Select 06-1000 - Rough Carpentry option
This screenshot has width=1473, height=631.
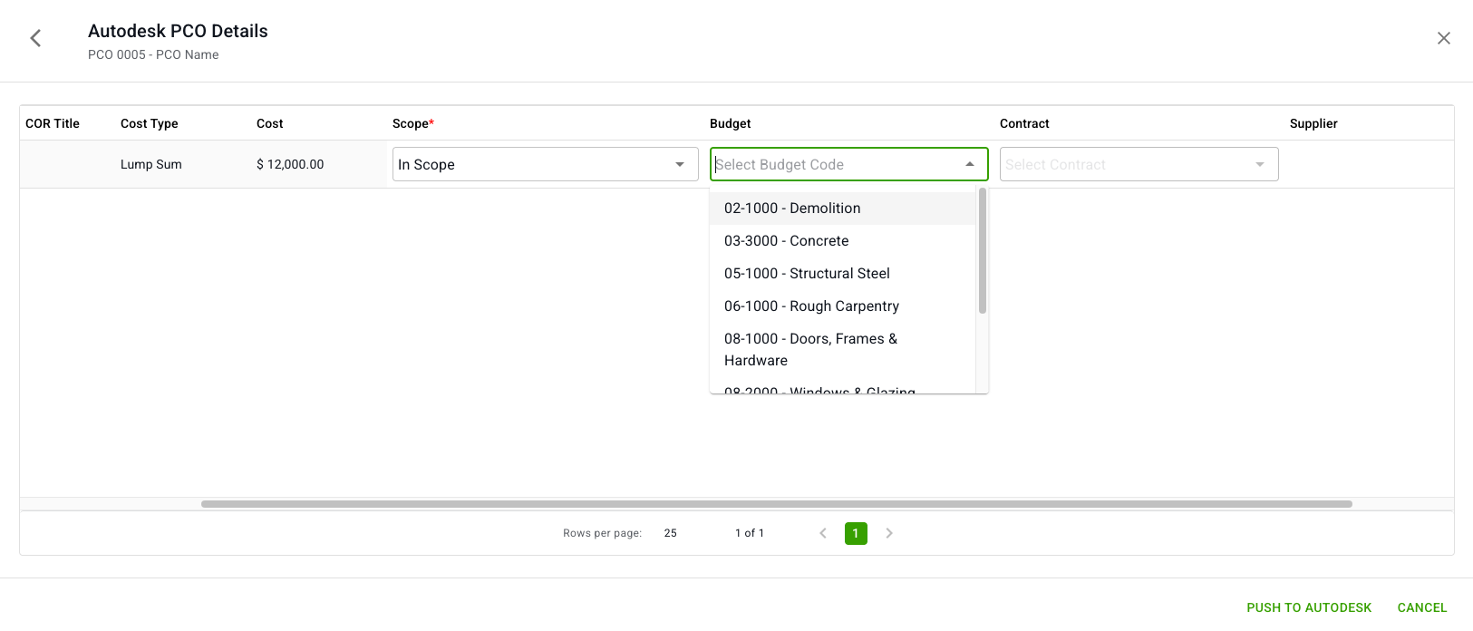[x=811, y=306]
